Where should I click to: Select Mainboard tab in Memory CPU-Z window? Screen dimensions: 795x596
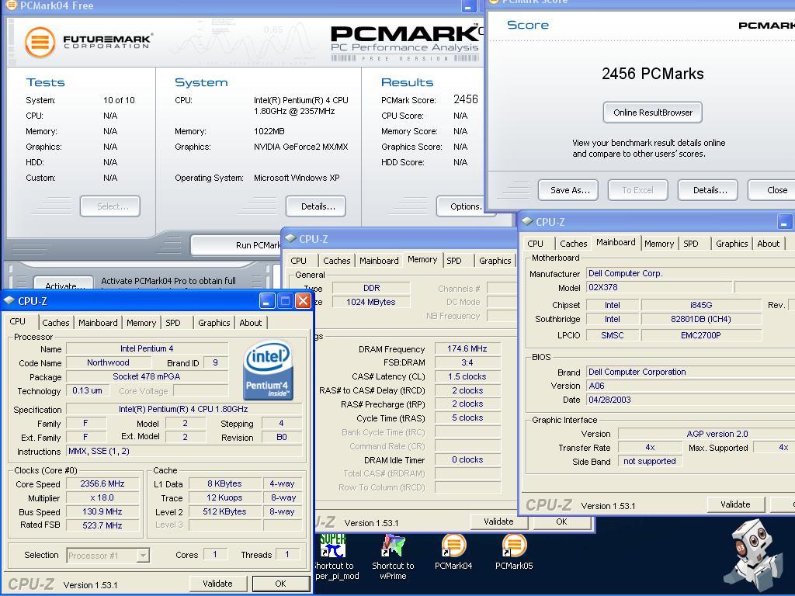pos(379,261)
